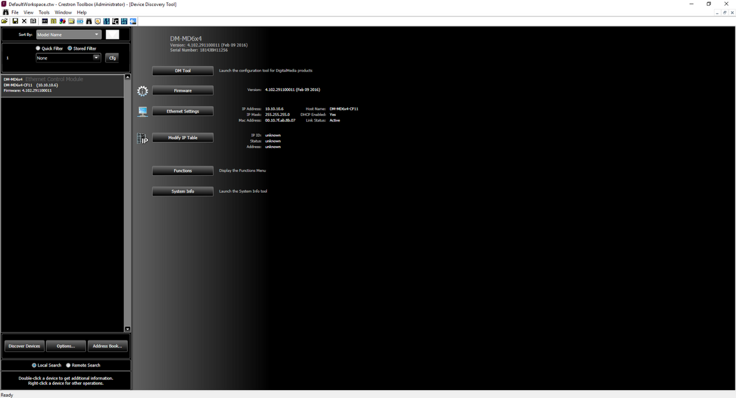Open the Sort By Model Name dropdown
736x398 pixels.
(x=69, y=35)
